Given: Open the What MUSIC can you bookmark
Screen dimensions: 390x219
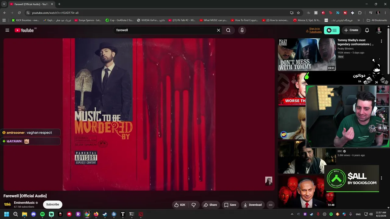Looking at the screenshot, I should point(213,20).
